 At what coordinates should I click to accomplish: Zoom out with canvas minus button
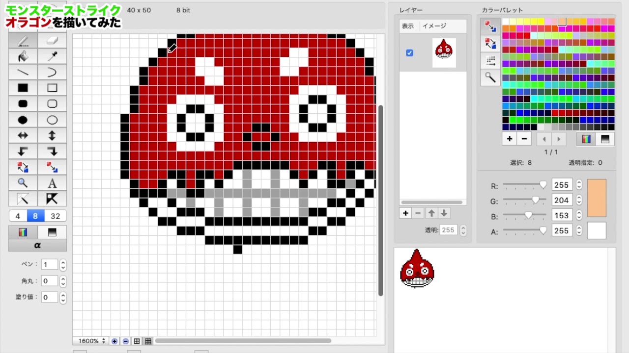click(x=125, y=341)
